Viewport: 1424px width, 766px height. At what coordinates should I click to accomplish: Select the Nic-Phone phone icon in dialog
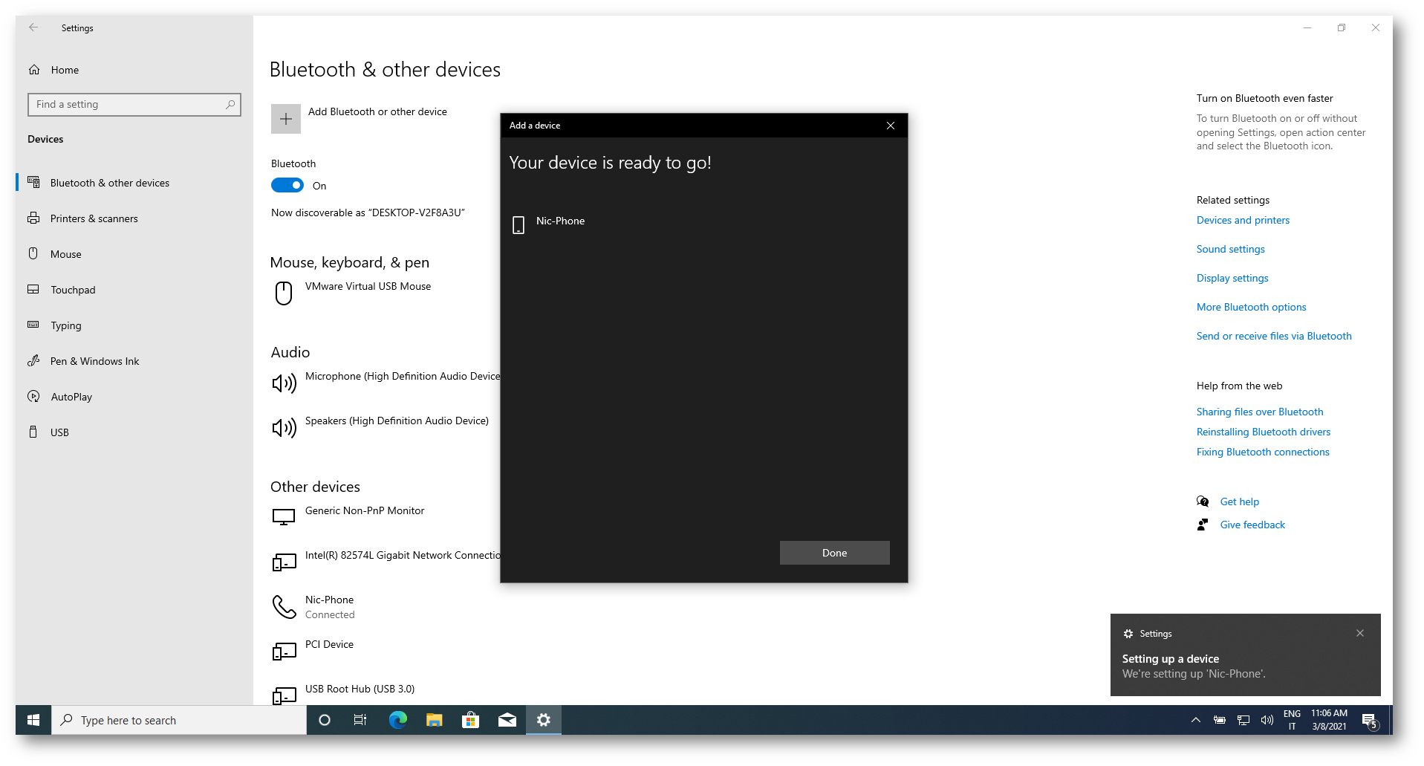click(x=518, y=224)
